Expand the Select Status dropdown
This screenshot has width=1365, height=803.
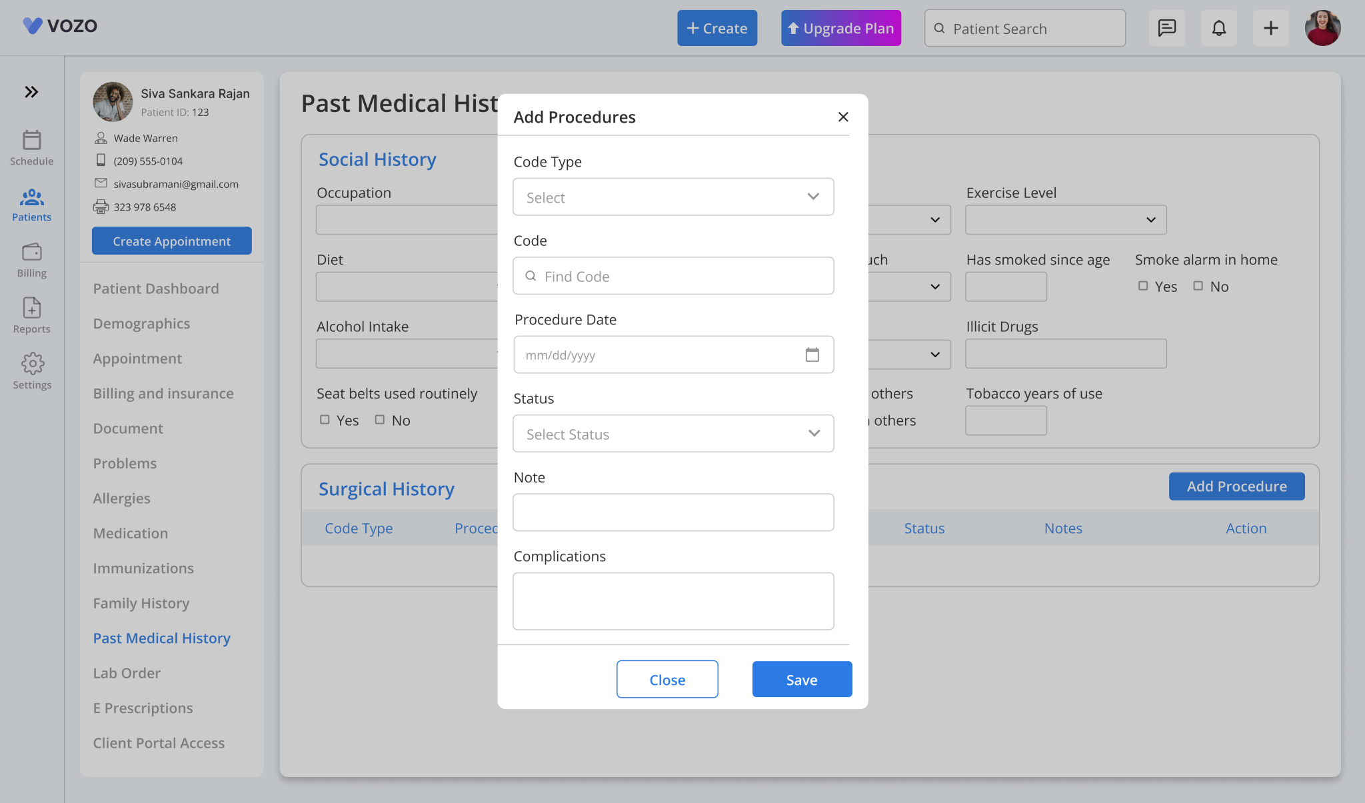673,434
